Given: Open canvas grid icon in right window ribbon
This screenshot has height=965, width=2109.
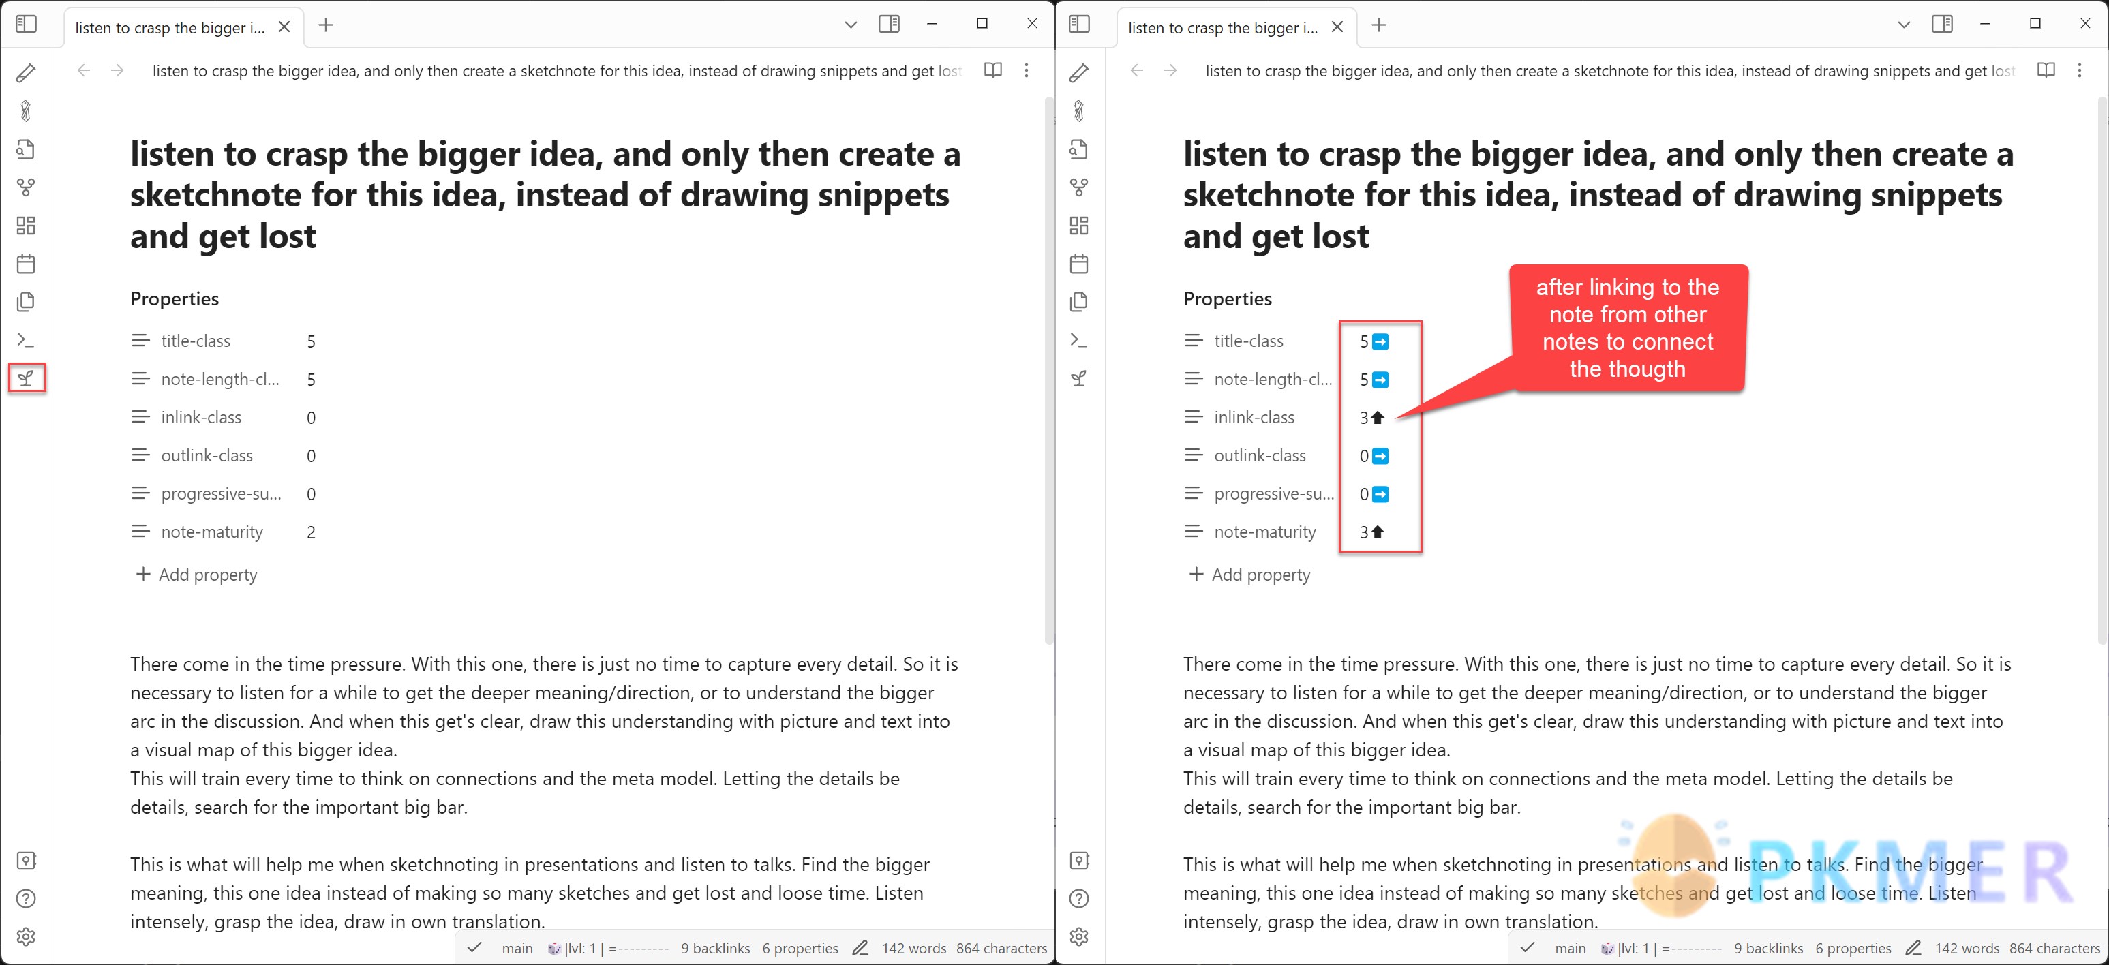Looking at the screenshot, I should [x=1079, y=225].
